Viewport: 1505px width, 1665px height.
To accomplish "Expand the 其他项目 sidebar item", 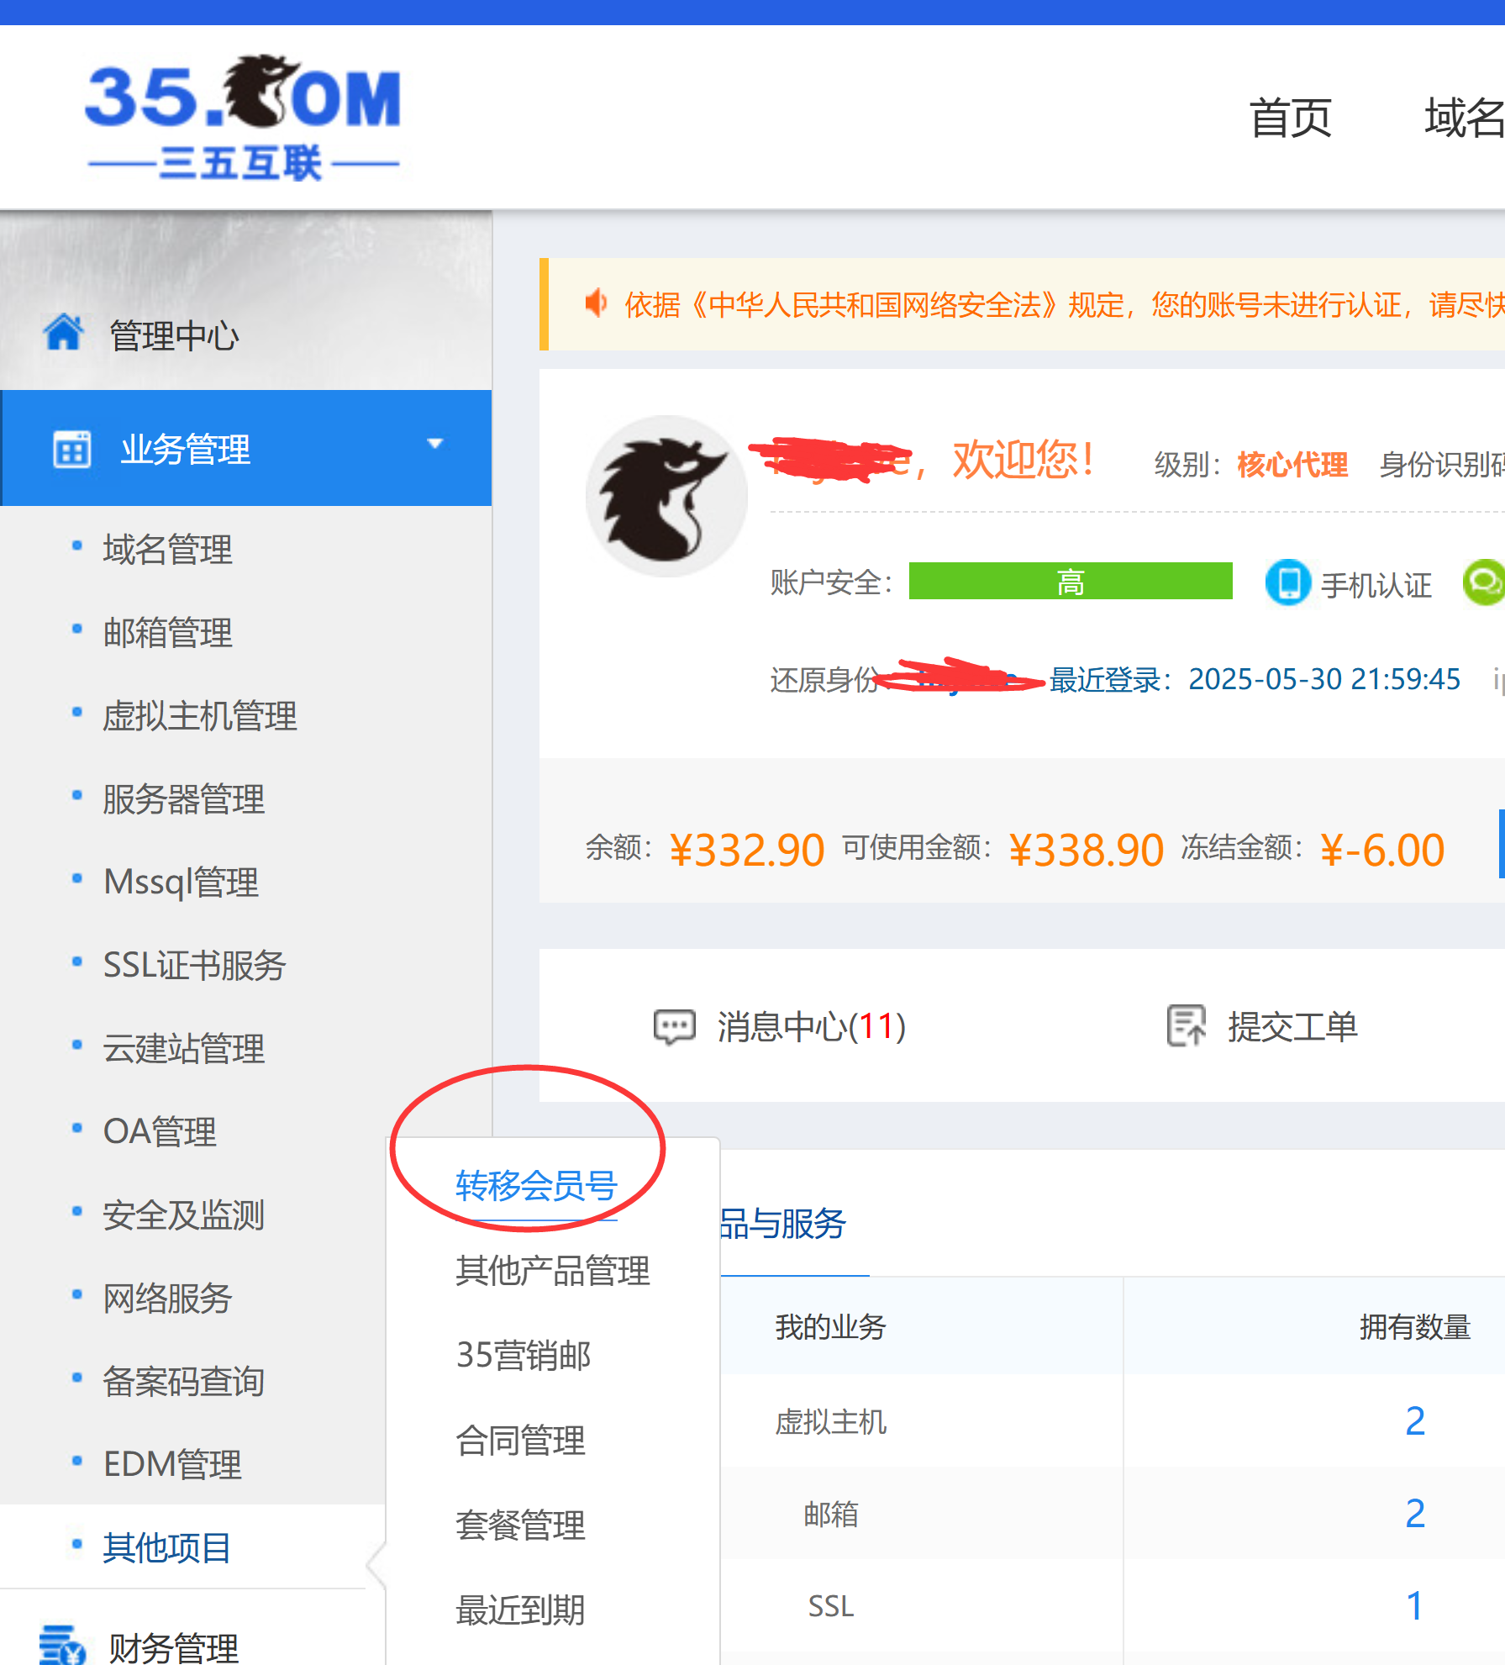I will 166,1547.
